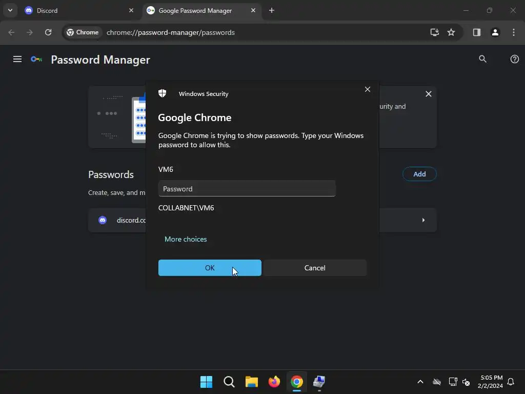Image resolution: width=525 pixels, height=394 pixels.
Task: Click the Passwords section heading
Action: point(111,174)
